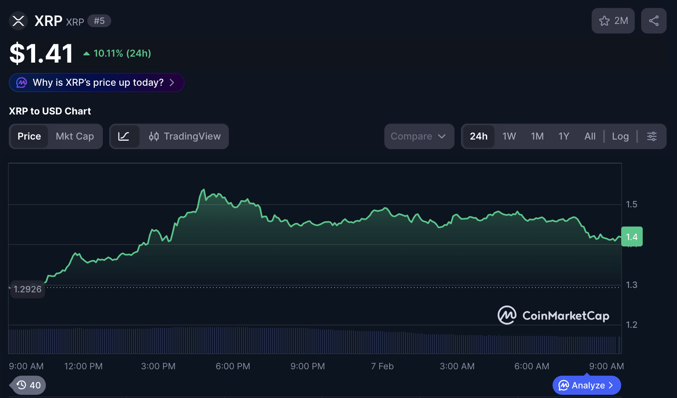Open the Compare dropdown

click(419, 136)
